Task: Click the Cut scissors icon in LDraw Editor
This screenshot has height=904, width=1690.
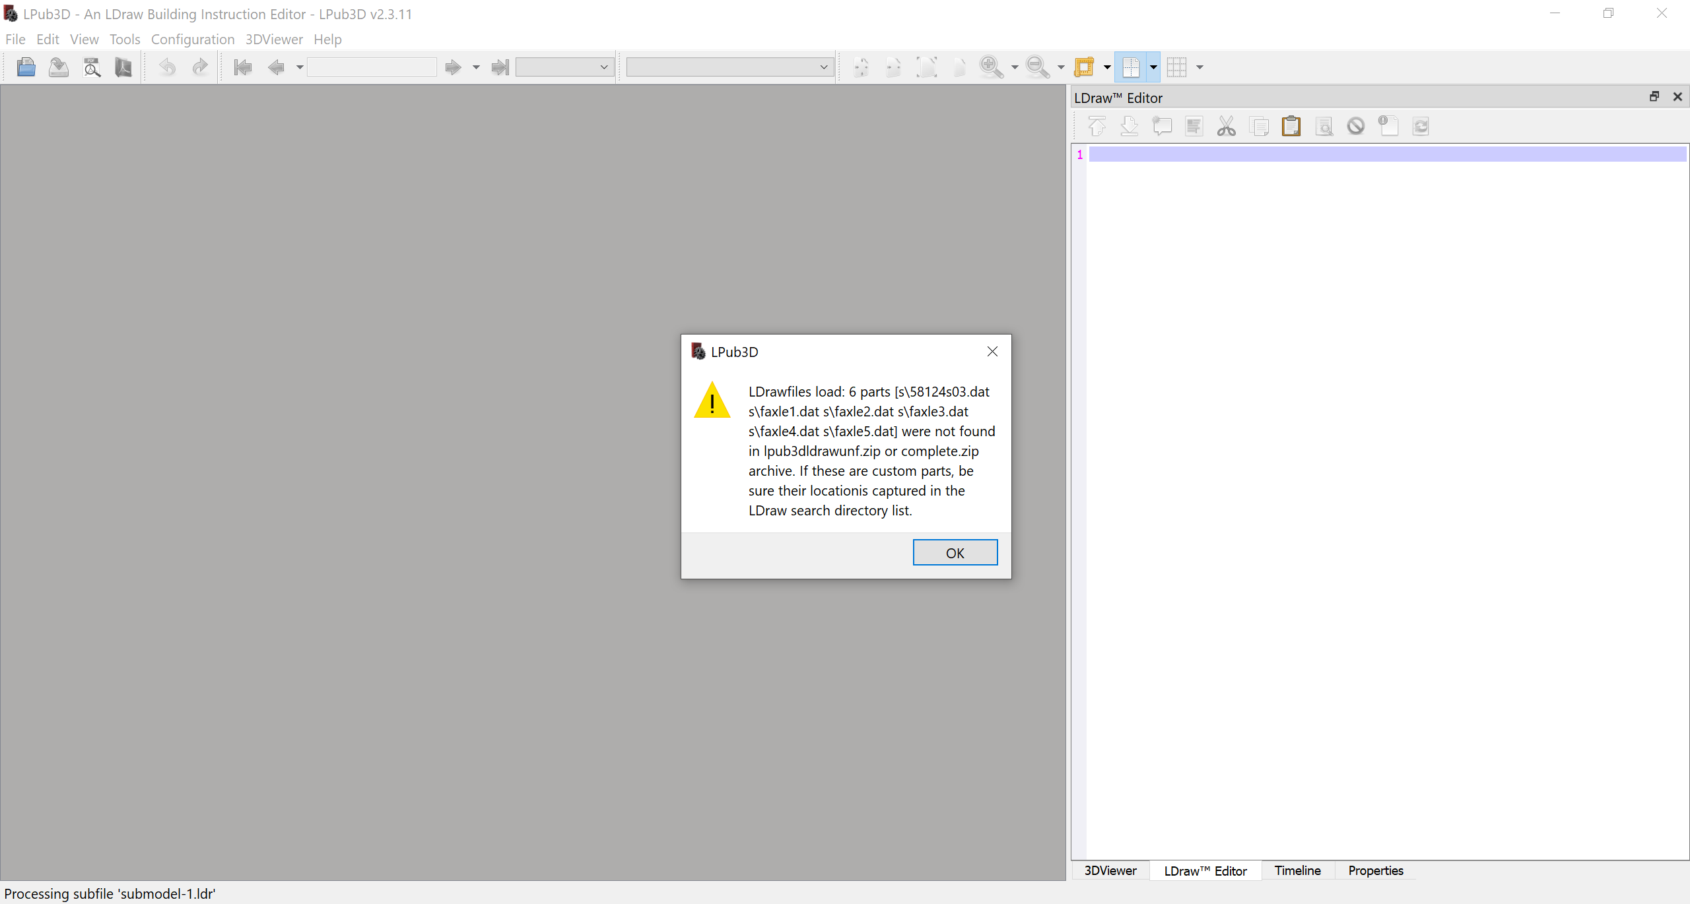Action: click(1226, 126)
